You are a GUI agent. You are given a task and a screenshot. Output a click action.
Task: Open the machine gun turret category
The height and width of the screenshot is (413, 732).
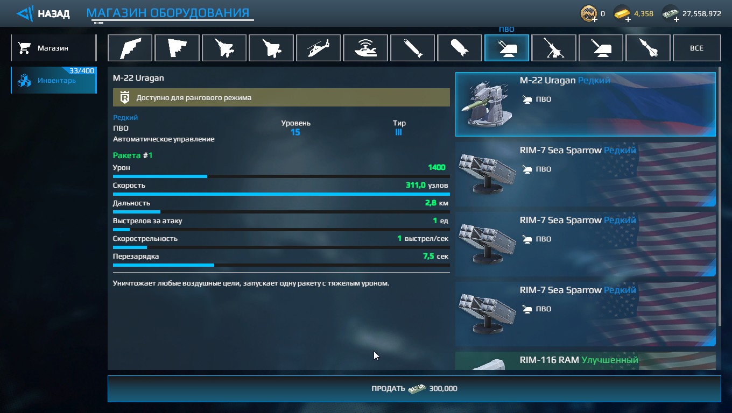pyautogui.click(x=554, y=48)
